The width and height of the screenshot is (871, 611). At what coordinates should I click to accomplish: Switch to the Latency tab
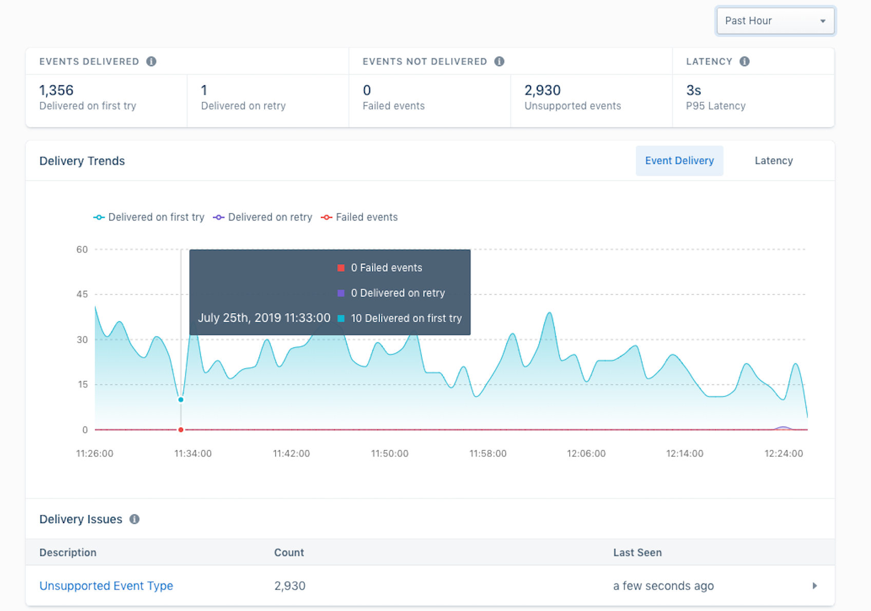click(773, 160)
